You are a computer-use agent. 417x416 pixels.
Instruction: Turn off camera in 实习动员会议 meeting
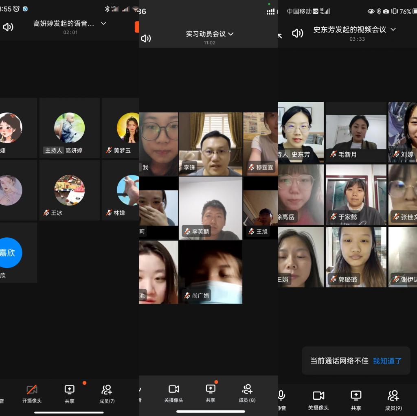click(174, 393)
